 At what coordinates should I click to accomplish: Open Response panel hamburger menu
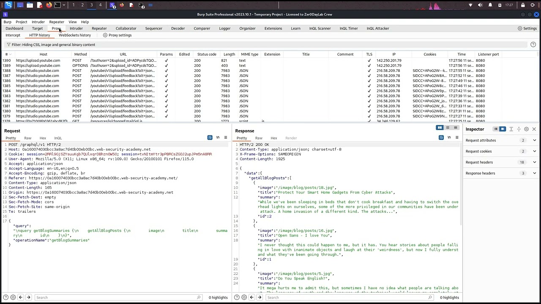point(456,138)
